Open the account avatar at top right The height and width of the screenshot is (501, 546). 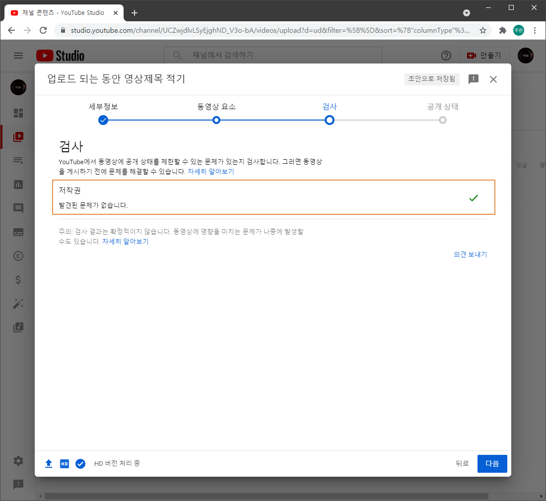526,56
